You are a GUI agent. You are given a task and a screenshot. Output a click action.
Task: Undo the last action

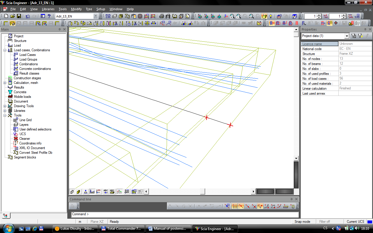28,16
